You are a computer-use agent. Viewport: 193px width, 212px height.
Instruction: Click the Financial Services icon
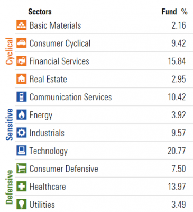tap(22, 61)
